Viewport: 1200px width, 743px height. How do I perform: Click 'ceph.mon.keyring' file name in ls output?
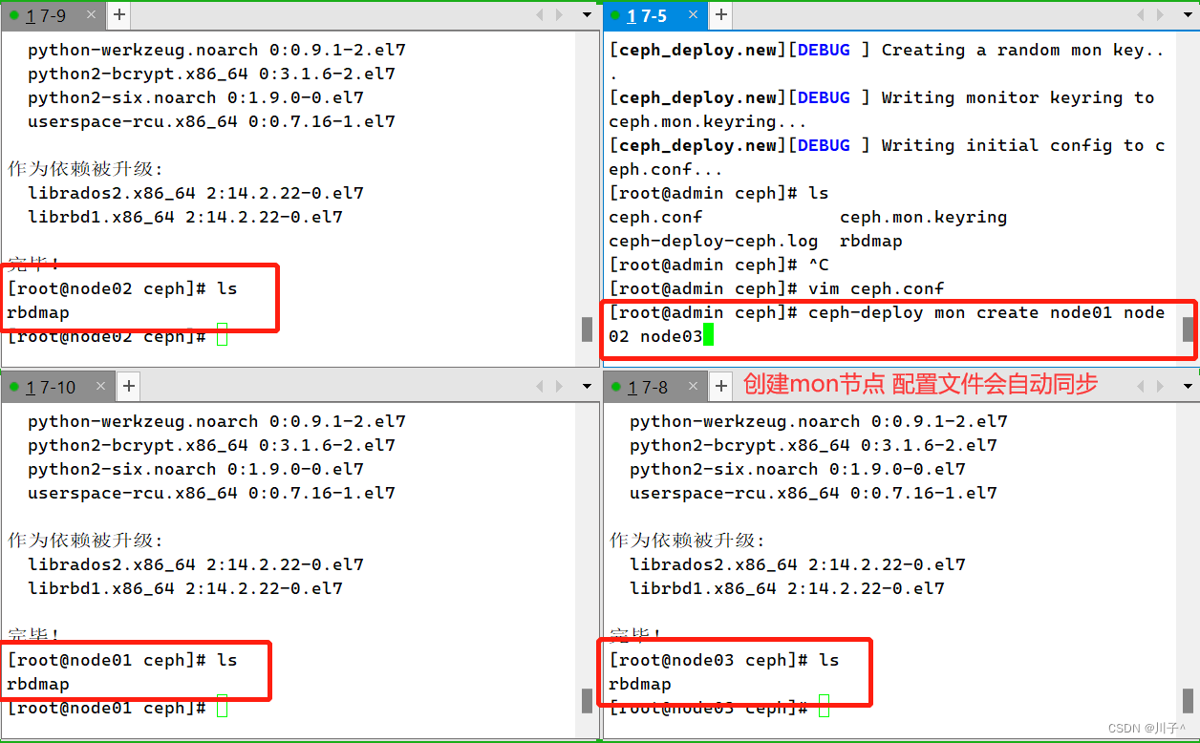[x=923, y=217]
